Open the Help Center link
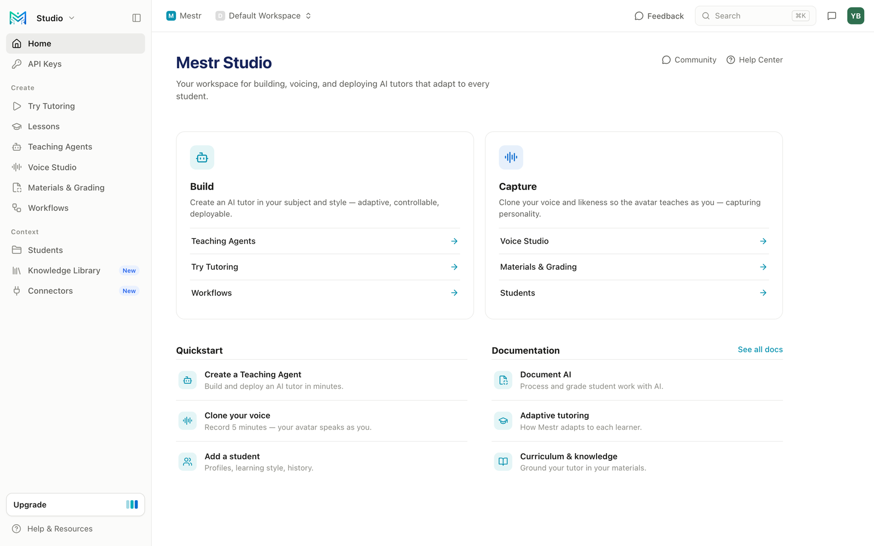874x546 pixels. tap(754, 60)
